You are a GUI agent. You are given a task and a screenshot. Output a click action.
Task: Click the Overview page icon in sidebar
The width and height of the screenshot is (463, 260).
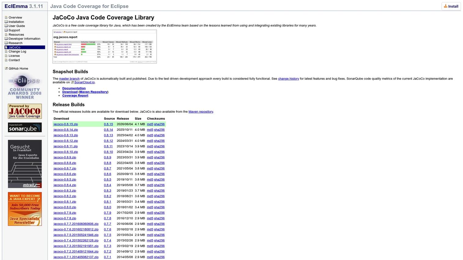(6, 18)
